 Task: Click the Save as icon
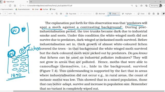tap(158, 14)
